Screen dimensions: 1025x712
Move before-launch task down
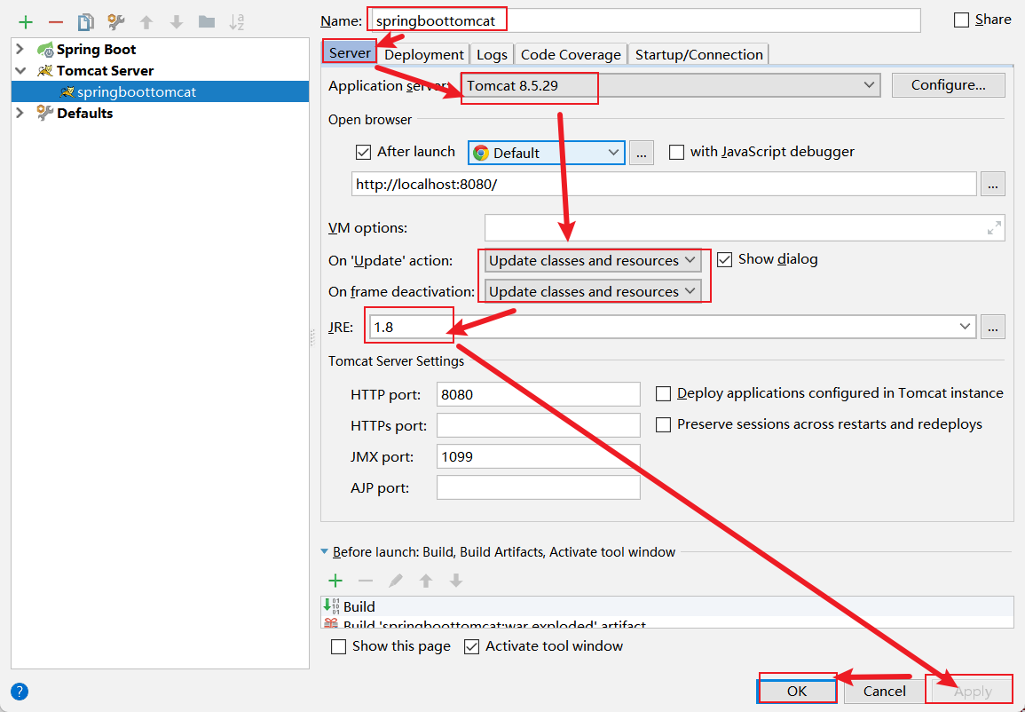point(455,581)
